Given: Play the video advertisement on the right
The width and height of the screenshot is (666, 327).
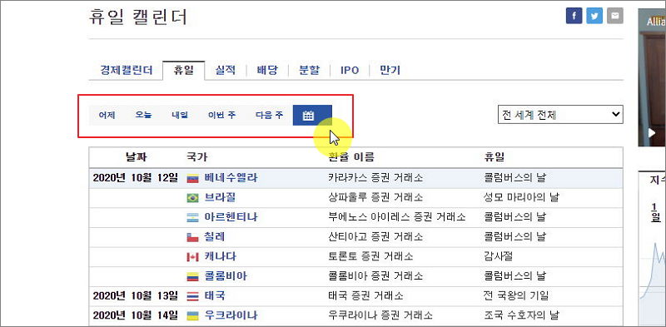Looking at the screenshot, I should tap(652, 133).
